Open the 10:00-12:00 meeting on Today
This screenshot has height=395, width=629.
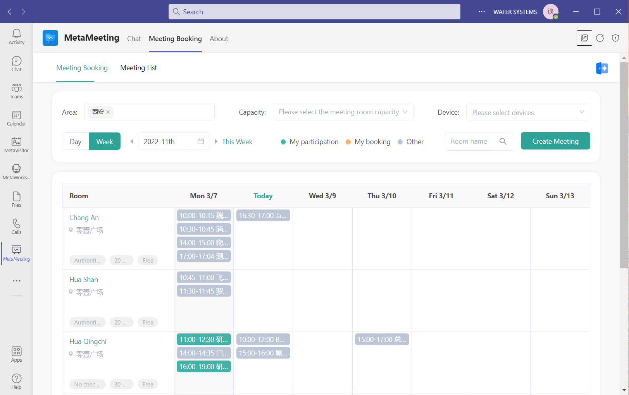coord(263,340)
